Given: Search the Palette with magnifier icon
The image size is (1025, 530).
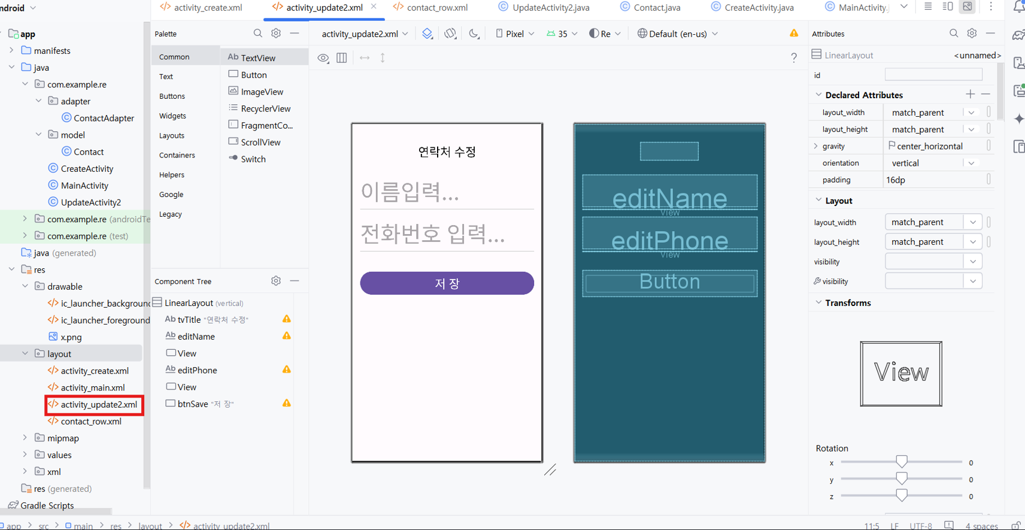Looking at the screenshot, I should tap(257, 34).
